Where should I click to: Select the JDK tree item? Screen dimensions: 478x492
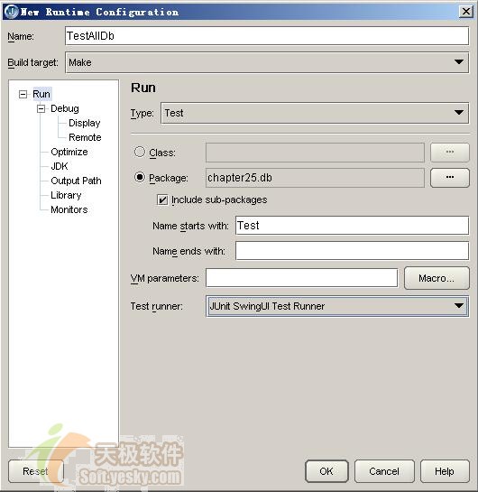pos(60,166)
